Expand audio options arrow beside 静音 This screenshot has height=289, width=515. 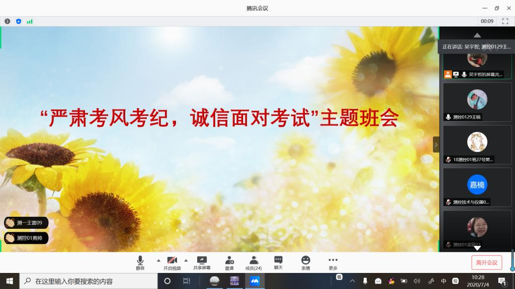(158, 260)
